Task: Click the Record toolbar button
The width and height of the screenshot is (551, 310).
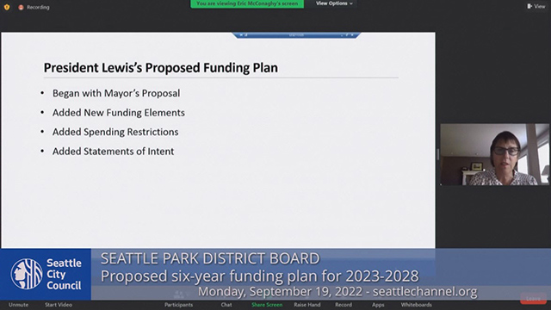Action: 344,305
